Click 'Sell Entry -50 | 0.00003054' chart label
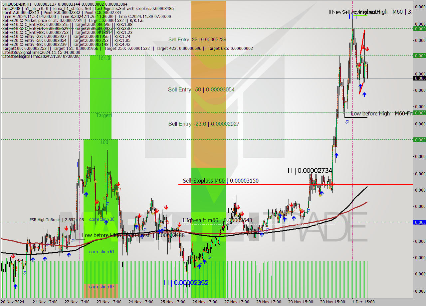 201,89
